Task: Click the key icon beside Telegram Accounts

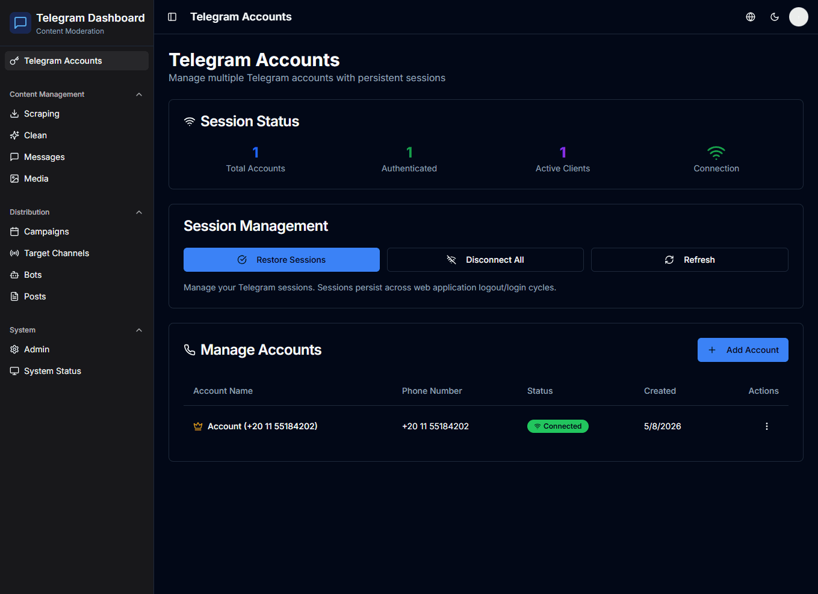Action: 14,61
